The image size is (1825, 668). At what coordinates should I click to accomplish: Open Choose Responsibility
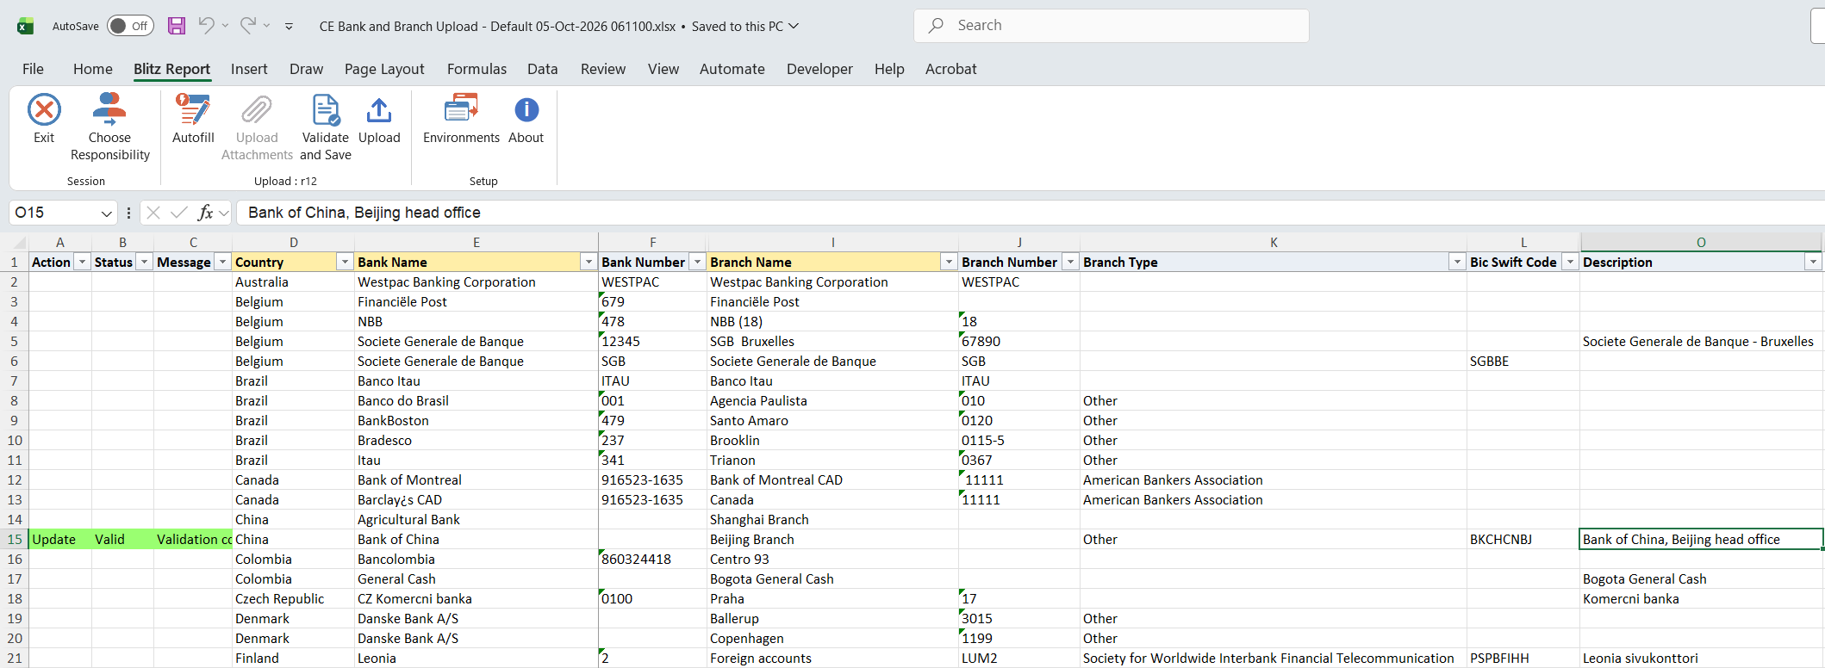click(110, 127)
